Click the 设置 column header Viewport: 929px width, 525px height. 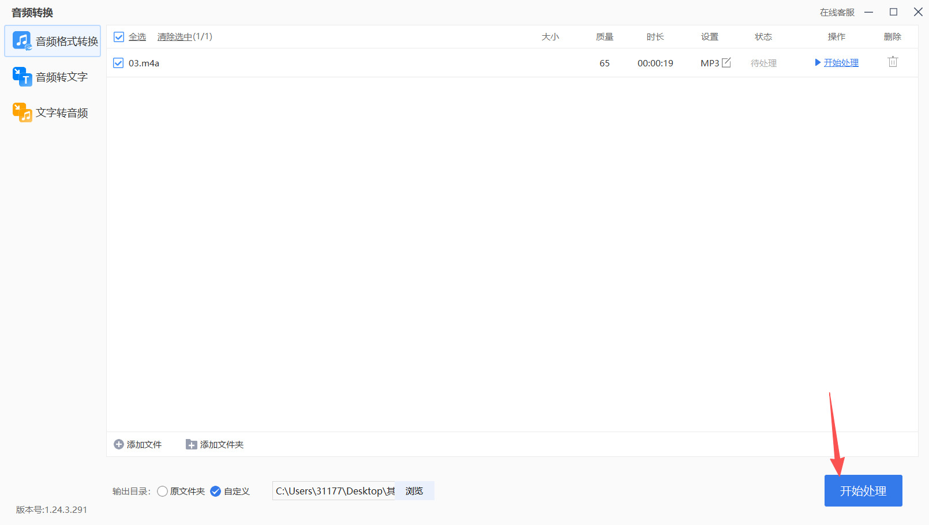(710, 37)
